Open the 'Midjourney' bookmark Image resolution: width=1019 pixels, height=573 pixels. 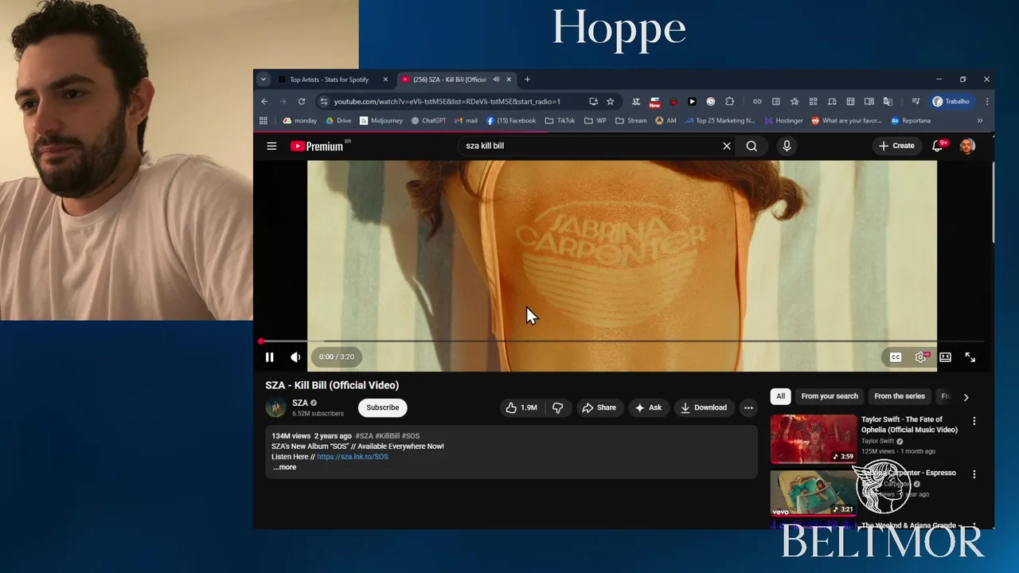pyautogui.click(x=381, y=121)
